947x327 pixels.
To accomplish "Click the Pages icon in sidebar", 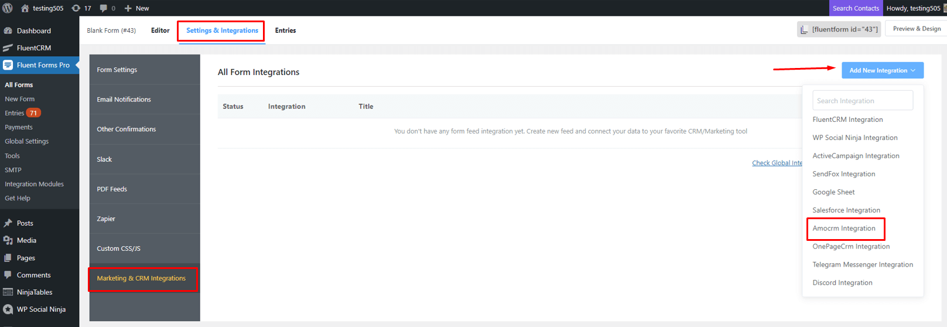I will (8, 258).
